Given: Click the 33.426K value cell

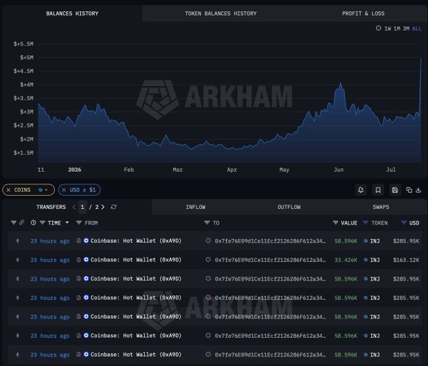Looking at the screenshot, I should (346, 260).
